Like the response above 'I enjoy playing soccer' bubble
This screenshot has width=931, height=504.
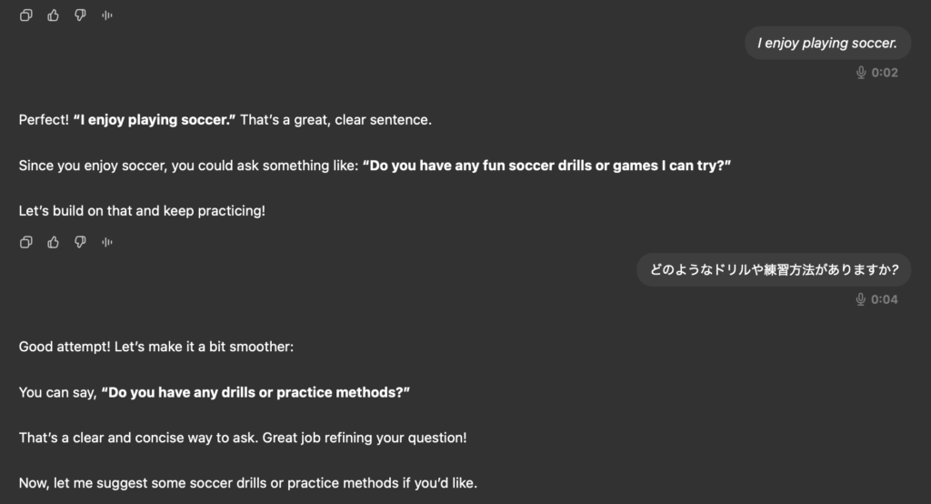(54, 15)
